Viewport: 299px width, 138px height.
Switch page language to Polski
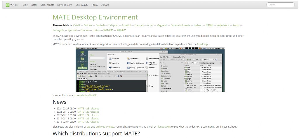pos(236,25)
